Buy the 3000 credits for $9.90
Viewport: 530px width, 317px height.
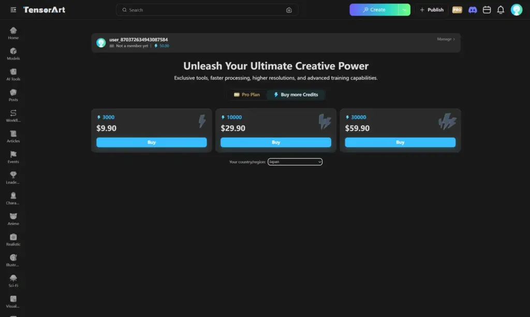click(x=151, y=142)
